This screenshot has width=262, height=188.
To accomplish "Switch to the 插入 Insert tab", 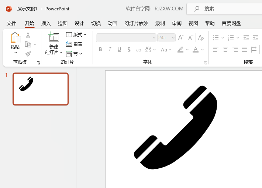I will [46, 23].
